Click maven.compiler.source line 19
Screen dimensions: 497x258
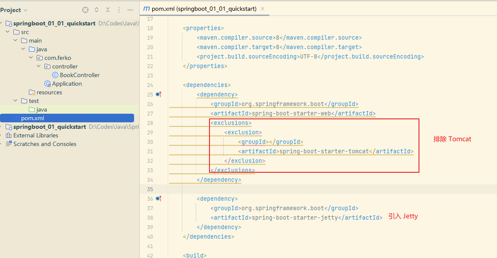[279, 37]
